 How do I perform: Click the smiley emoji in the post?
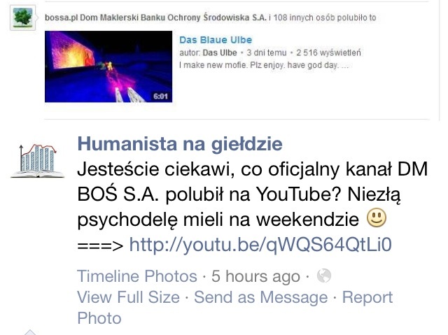(x=377, y=218)
